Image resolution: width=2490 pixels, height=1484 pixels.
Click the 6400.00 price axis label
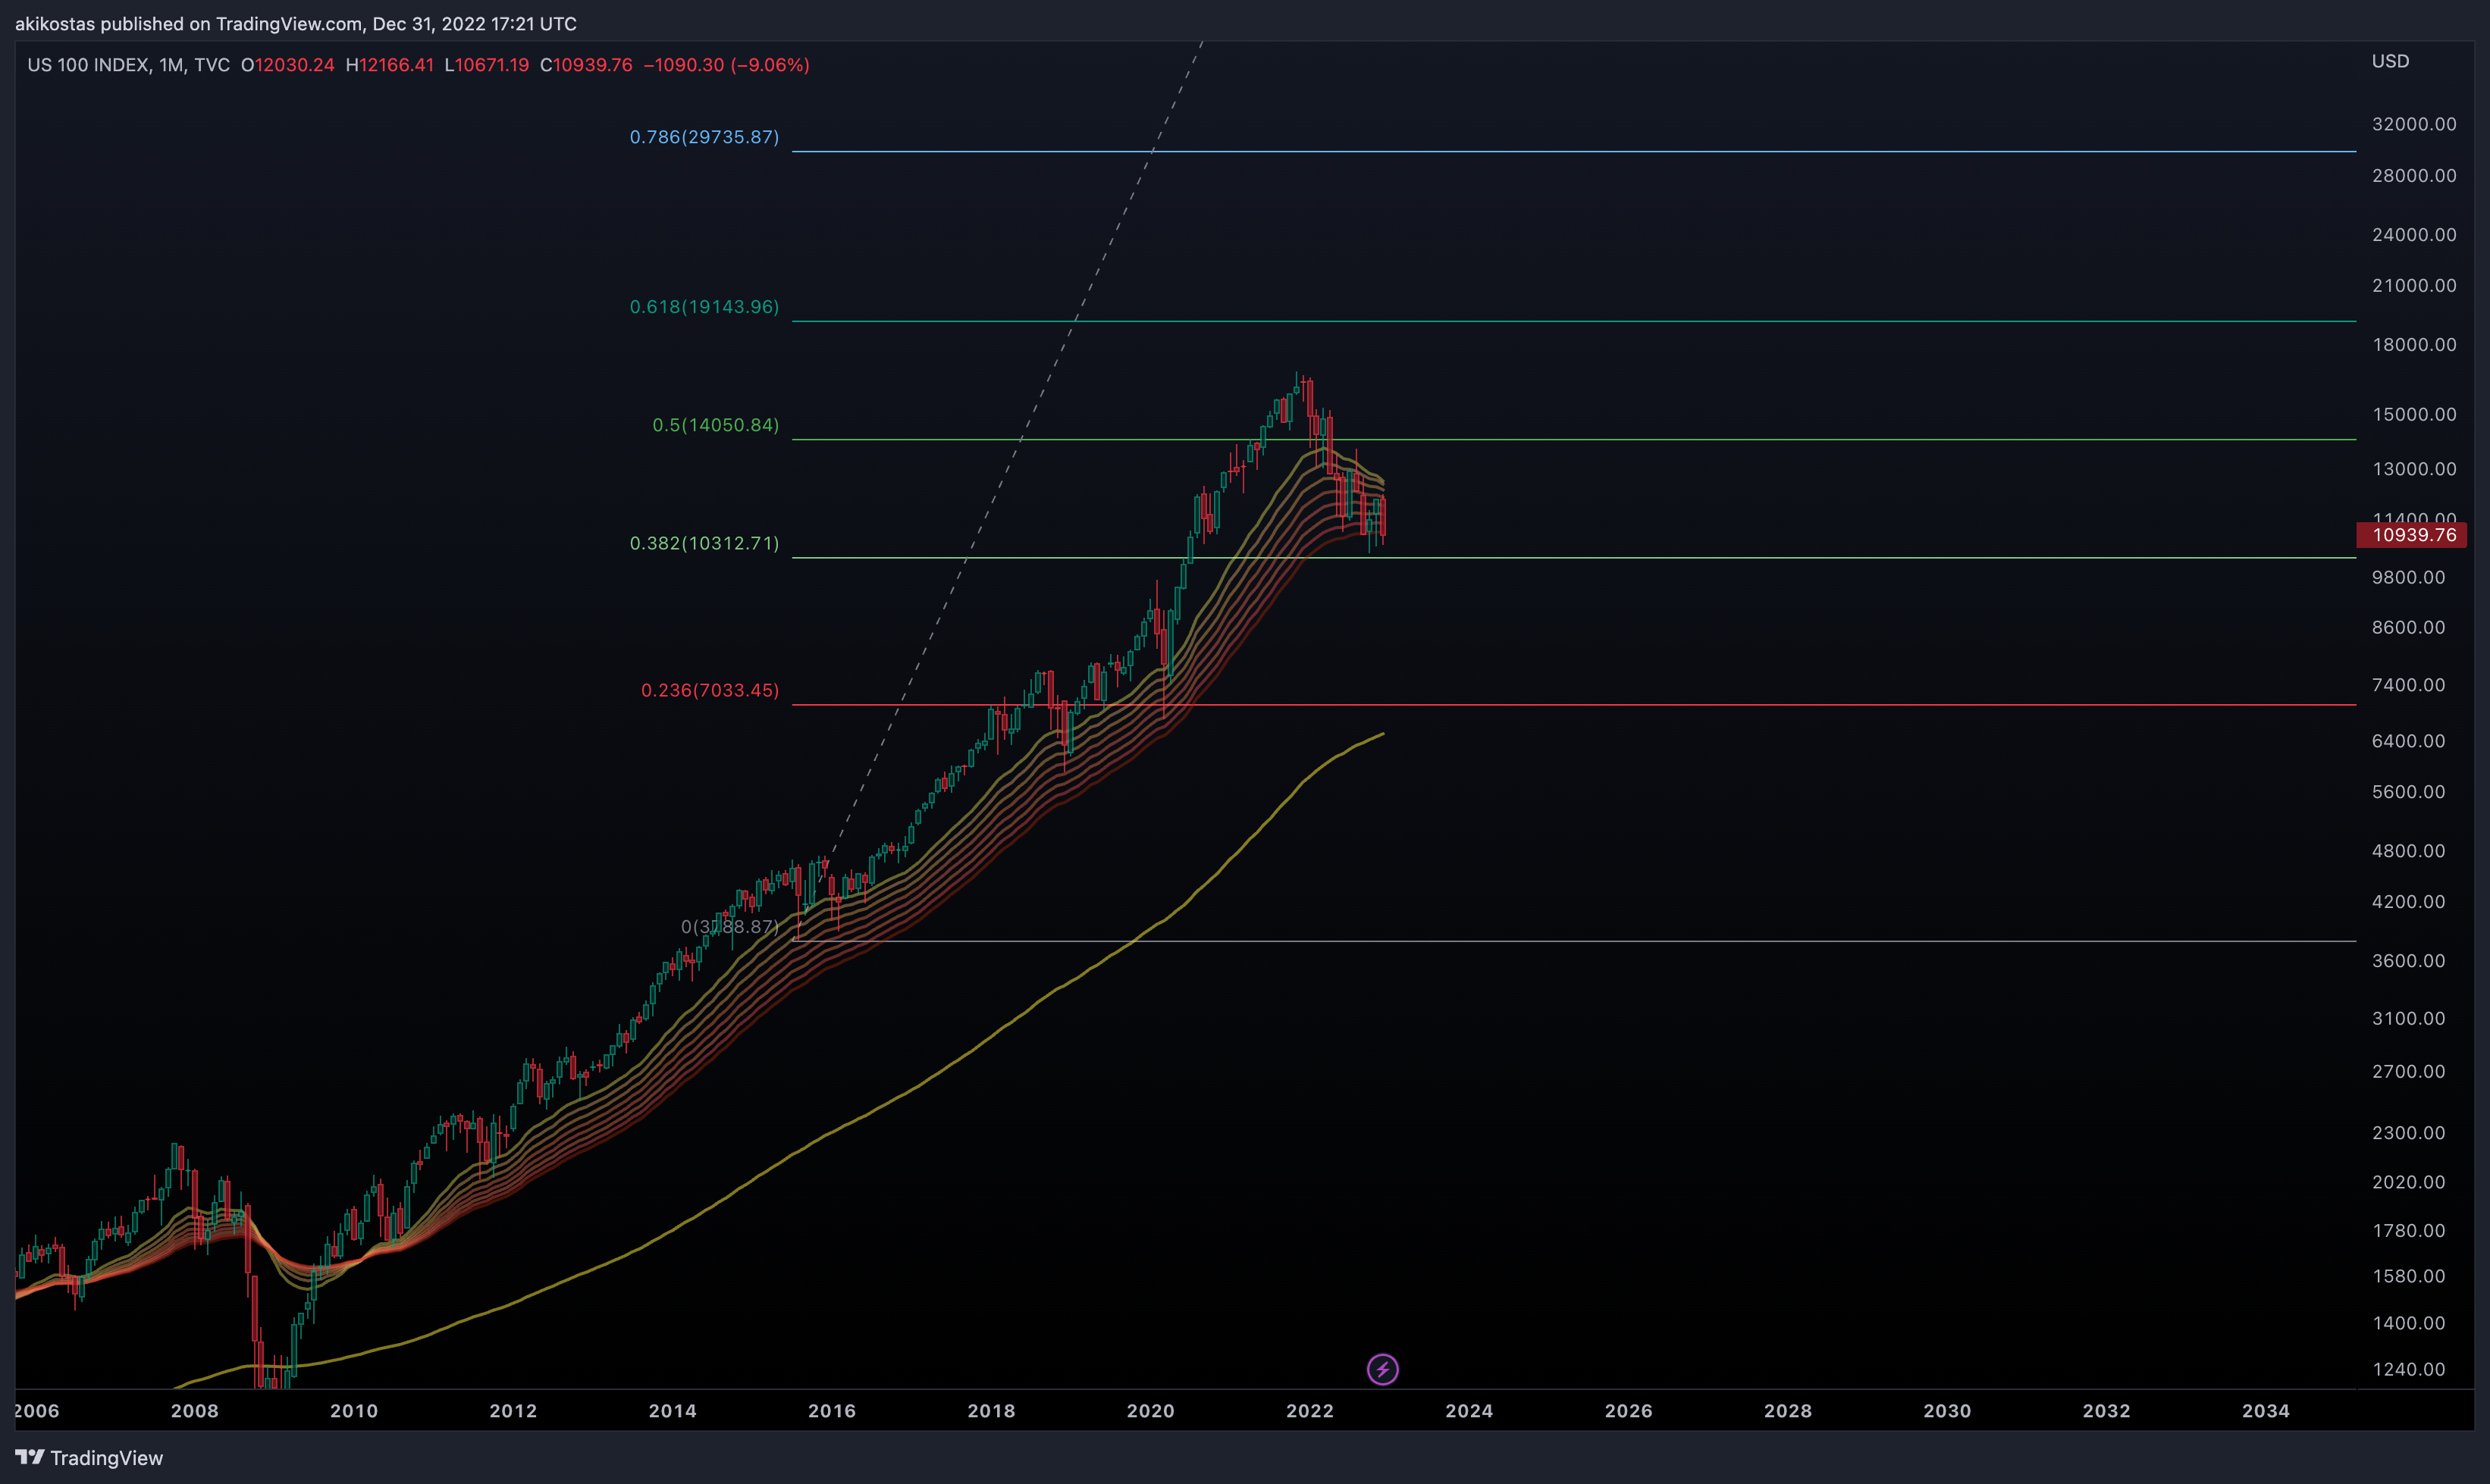(2408, 741)
